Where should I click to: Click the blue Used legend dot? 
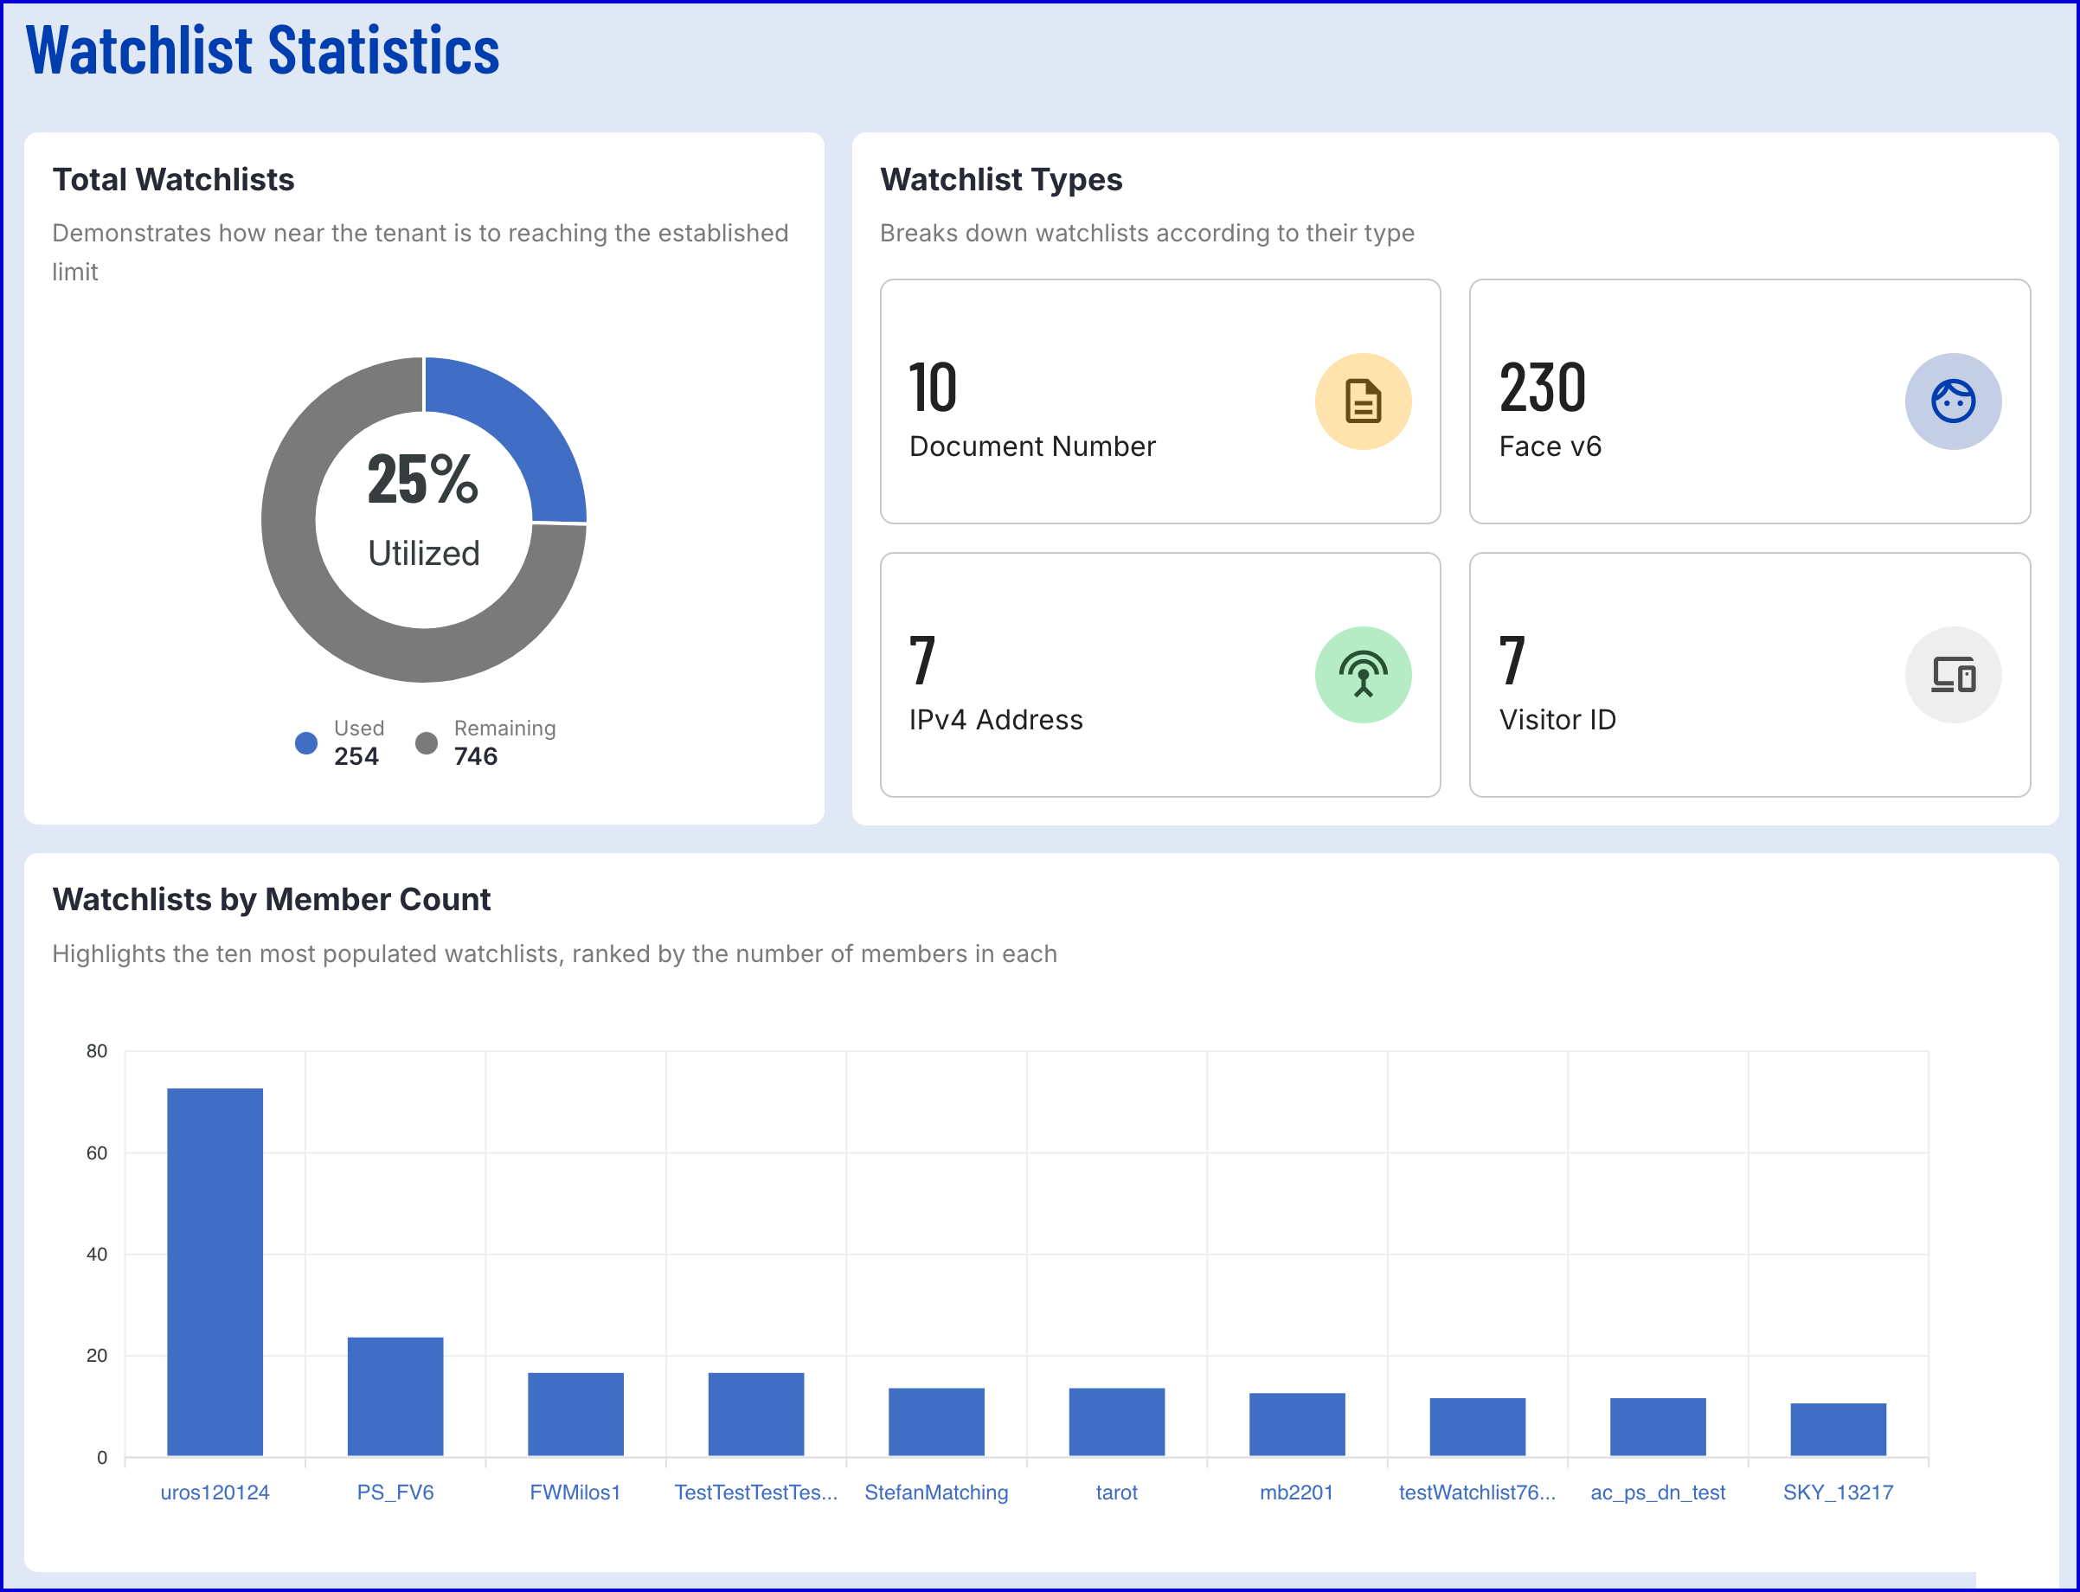point(305,743)
